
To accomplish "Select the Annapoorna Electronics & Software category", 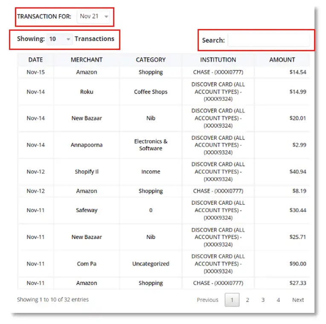I will 151,145.
